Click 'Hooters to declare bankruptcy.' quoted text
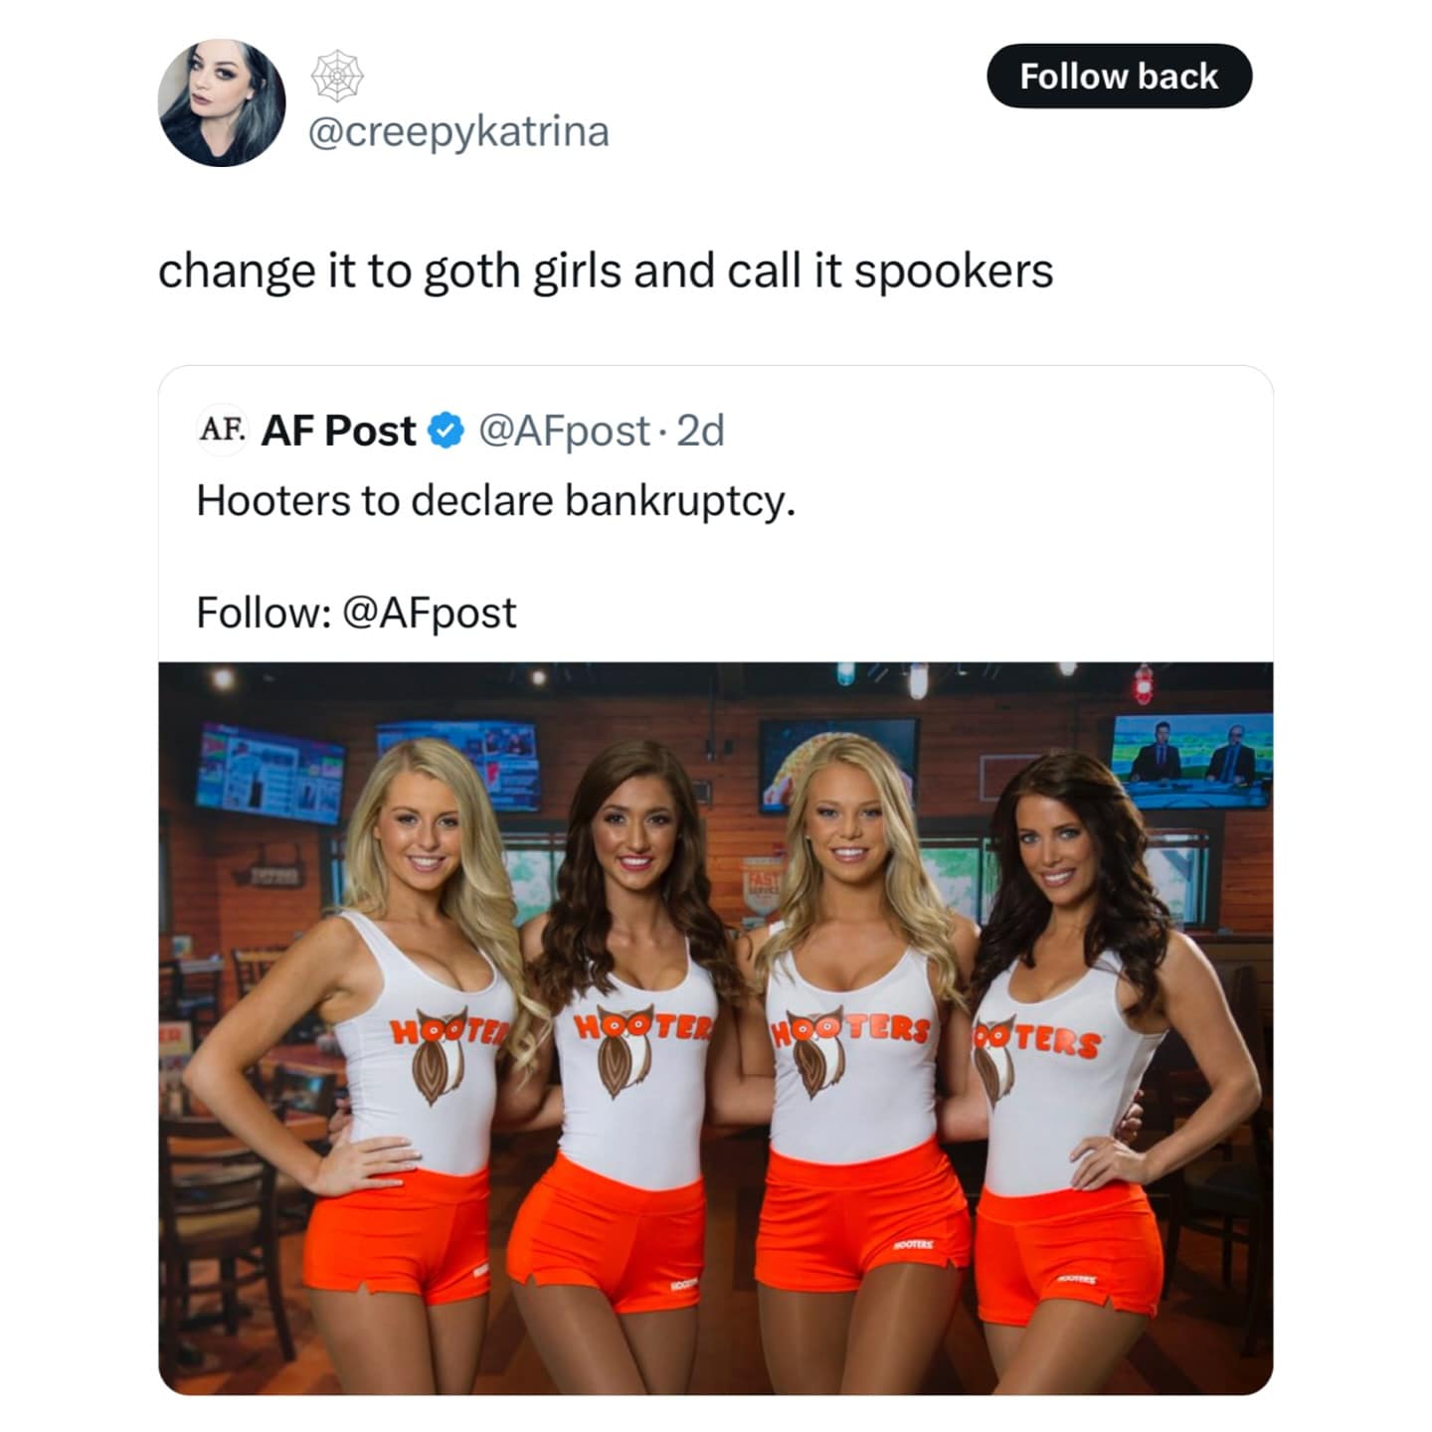1432x1432 pixels. pyautogui.click(x=496, y=500)
